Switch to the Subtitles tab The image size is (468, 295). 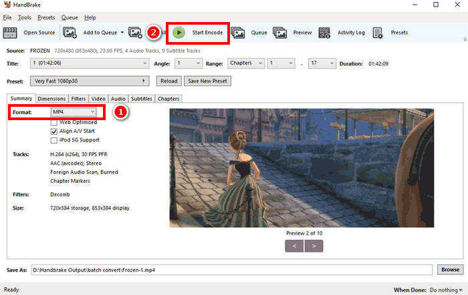tap(141, 99)
